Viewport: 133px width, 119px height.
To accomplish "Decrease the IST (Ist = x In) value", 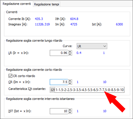I will click(70, 112).
